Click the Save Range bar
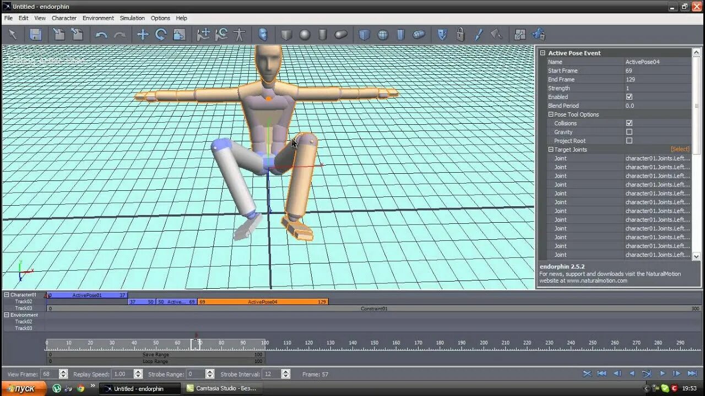The image size is (705, 396). [x=156, y=355]
